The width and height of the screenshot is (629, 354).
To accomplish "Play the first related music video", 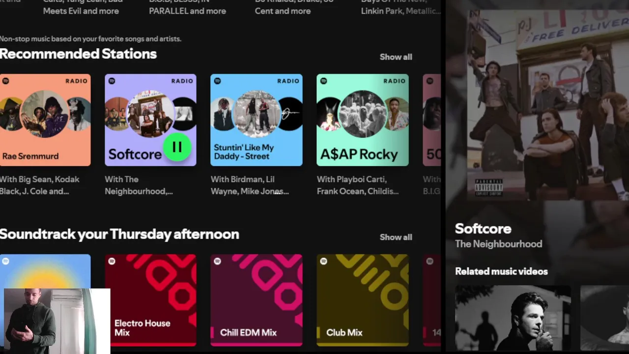I will point(513,319).
